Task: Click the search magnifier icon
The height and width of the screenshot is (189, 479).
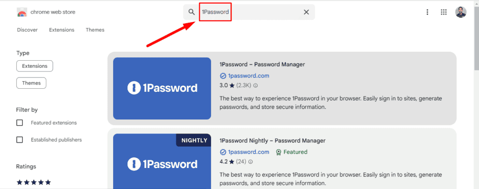Action: [191, 12]
